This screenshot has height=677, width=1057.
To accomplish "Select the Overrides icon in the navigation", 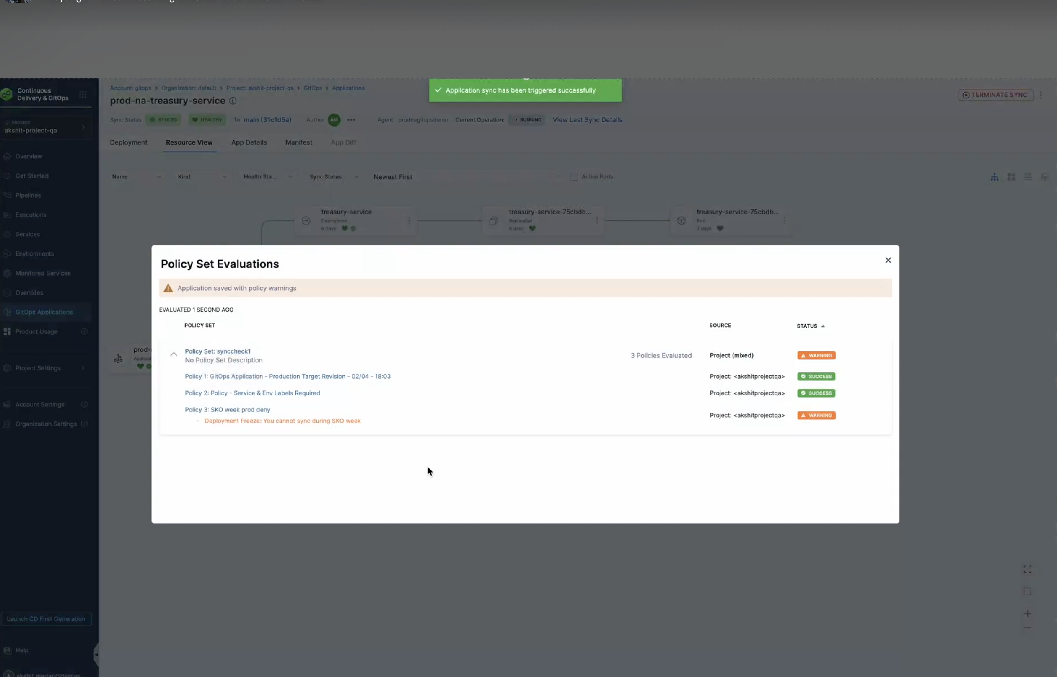I will [x=7, y=292].
